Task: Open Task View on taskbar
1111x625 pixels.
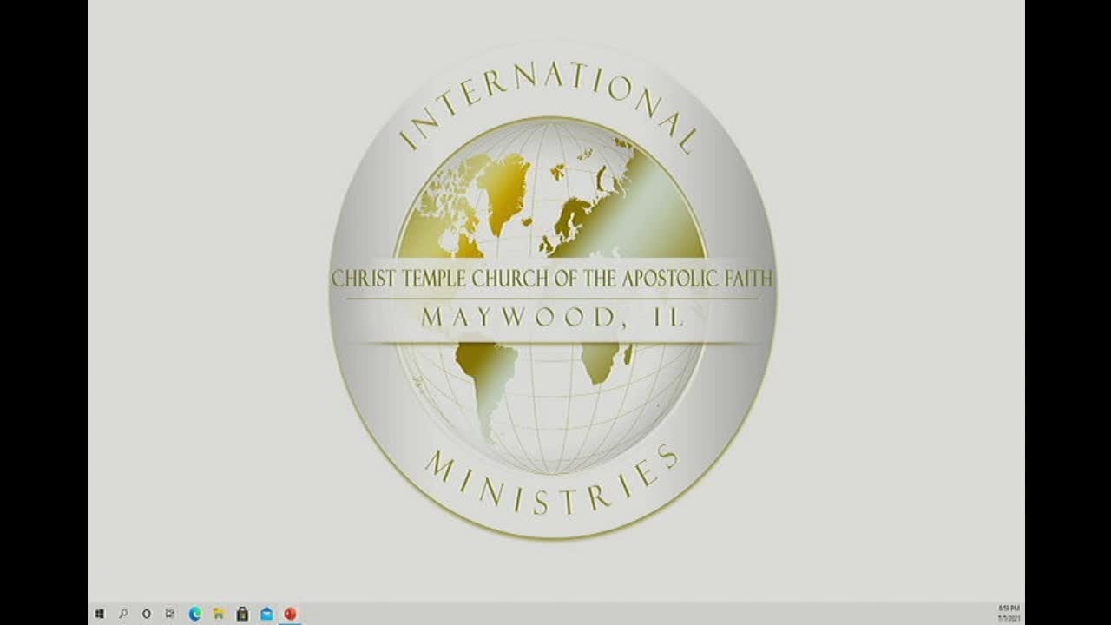Action: pyautogui.click(x=170, y=614)
